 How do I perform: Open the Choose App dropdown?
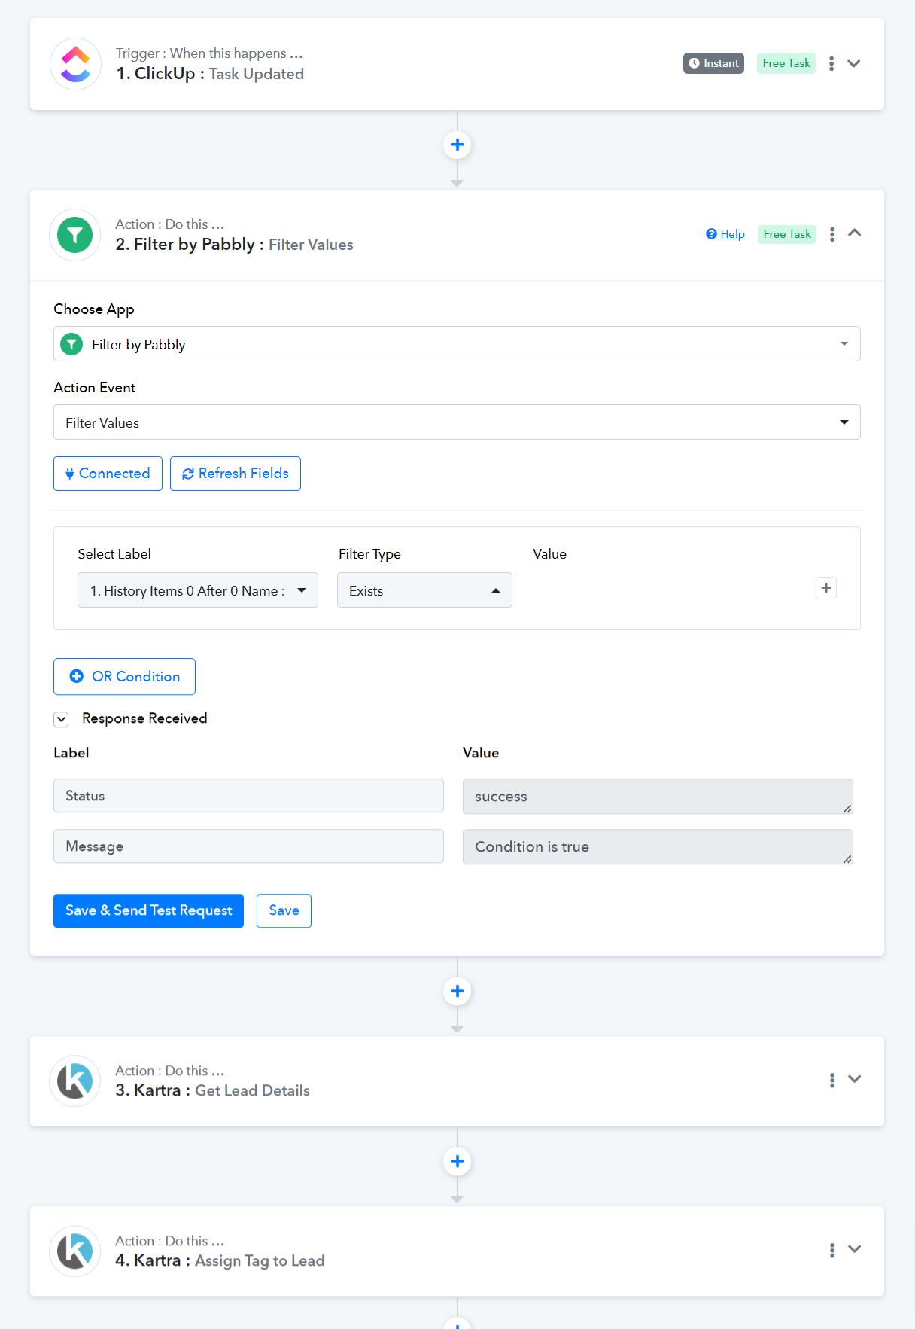pyautogui.click(x=457, y=344)
